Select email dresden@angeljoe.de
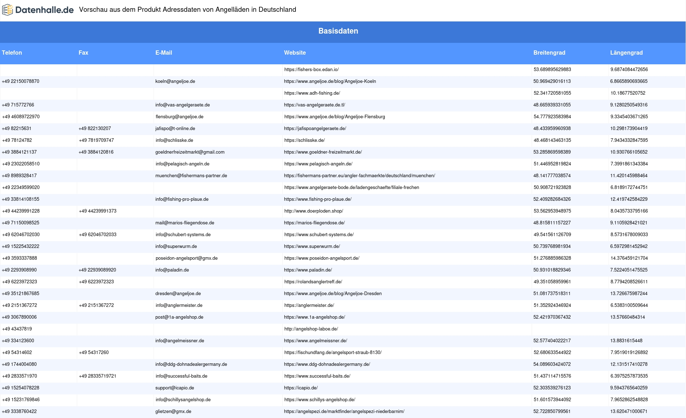 178,294
